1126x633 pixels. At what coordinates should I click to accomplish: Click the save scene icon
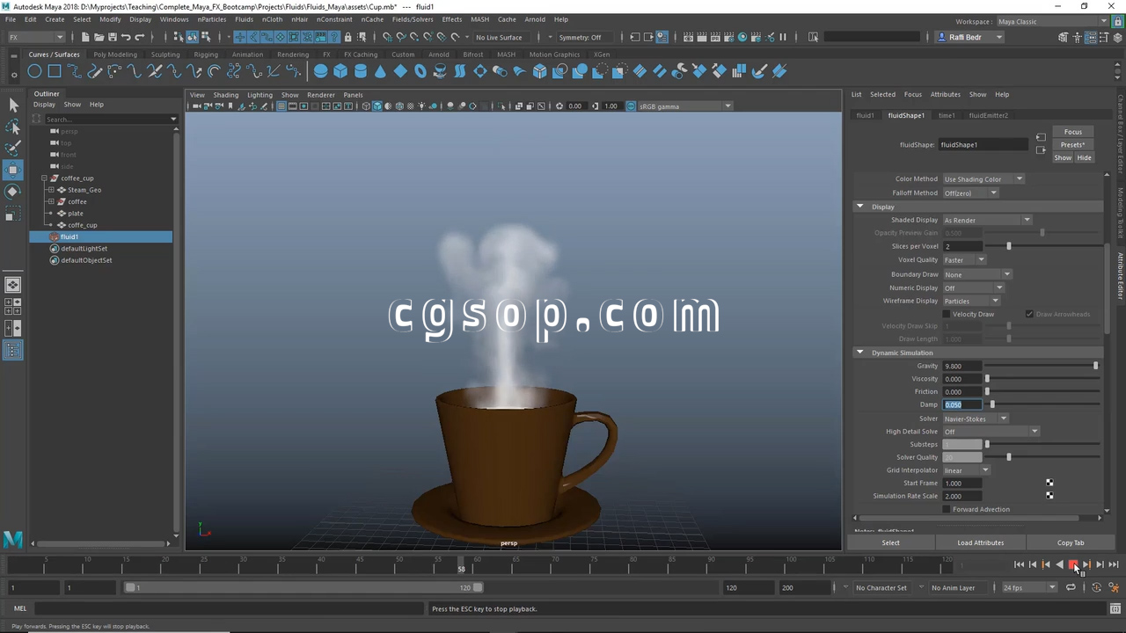112,37
